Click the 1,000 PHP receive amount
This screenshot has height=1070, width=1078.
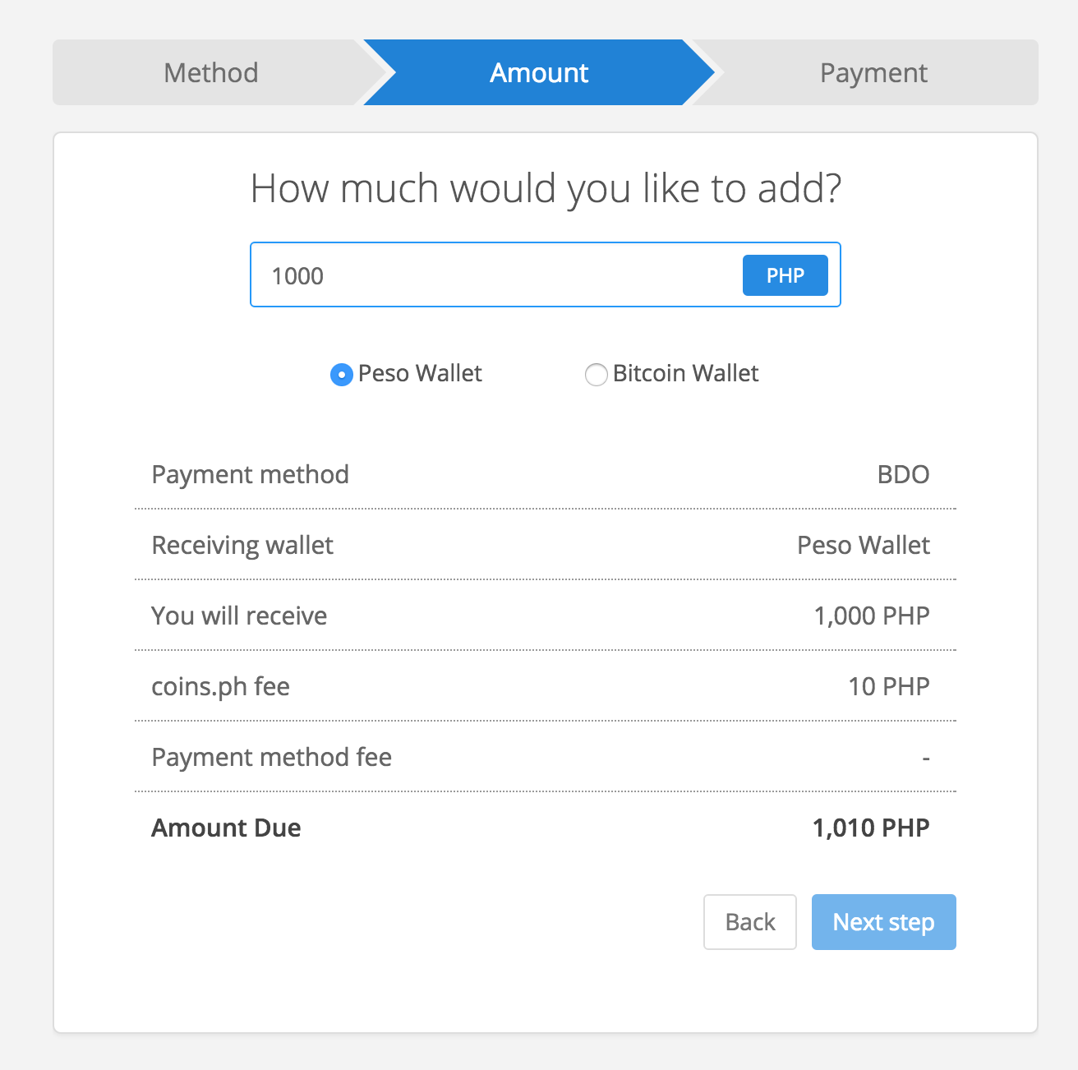[x=871, y=616]
